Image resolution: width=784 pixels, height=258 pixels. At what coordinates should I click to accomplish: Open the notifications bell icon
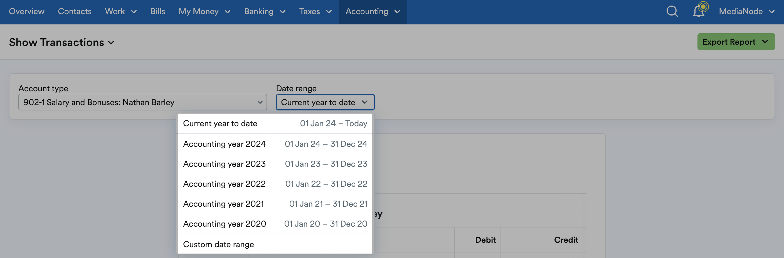[x=699, y=11]
